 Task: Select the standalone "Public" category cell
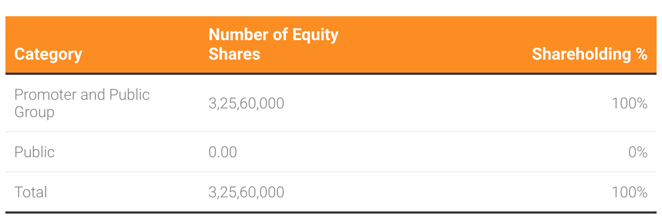pyautogui.click(x=34, y=152)
